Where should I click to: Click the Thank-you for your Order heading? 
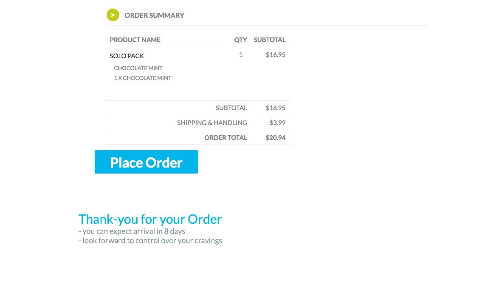point(150,219)
